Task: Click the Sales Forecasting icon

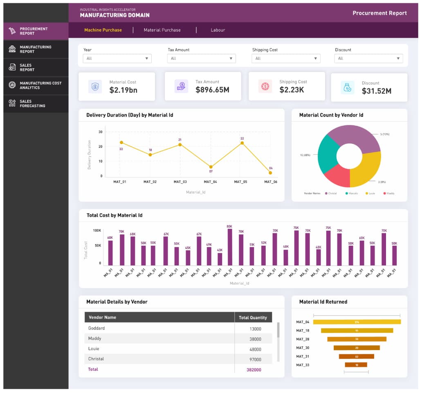Action: pyautogui.click(x=12, y=103)
